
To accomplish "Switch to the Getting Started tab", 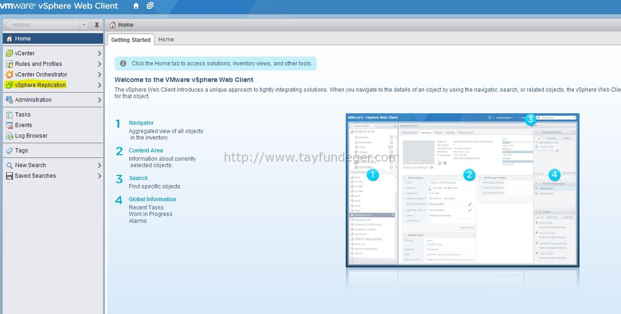I will tap(131, 40).
